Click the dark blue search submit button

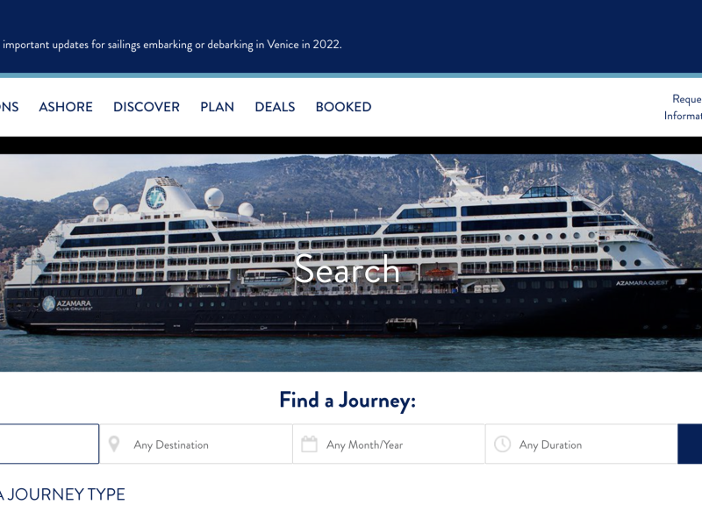(690, 444)
